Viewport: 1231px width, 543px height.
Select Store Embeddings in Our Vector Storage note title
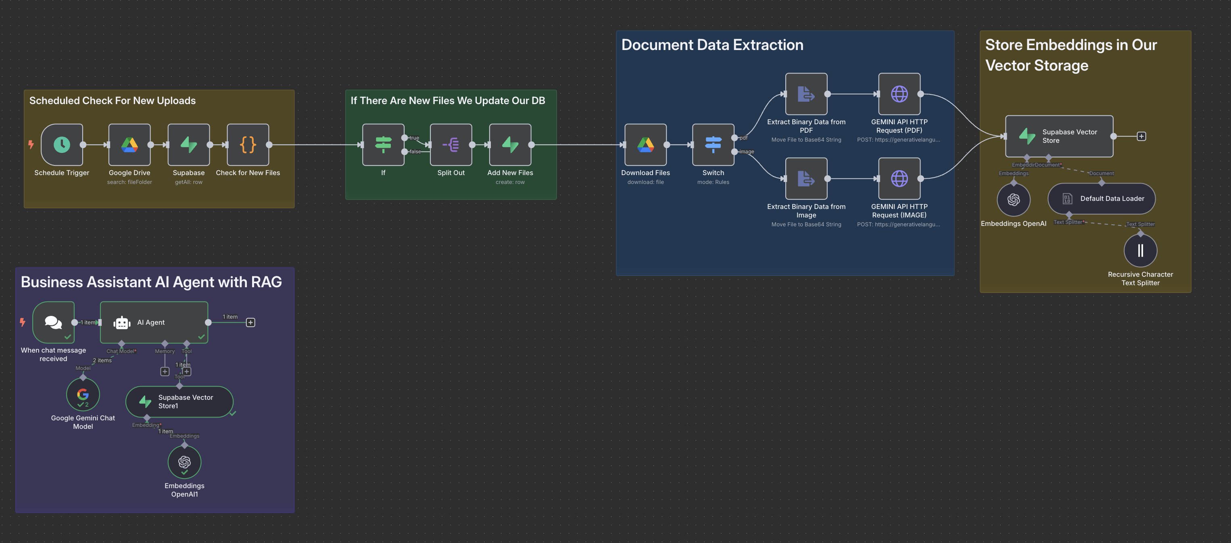click(1071, 55)
